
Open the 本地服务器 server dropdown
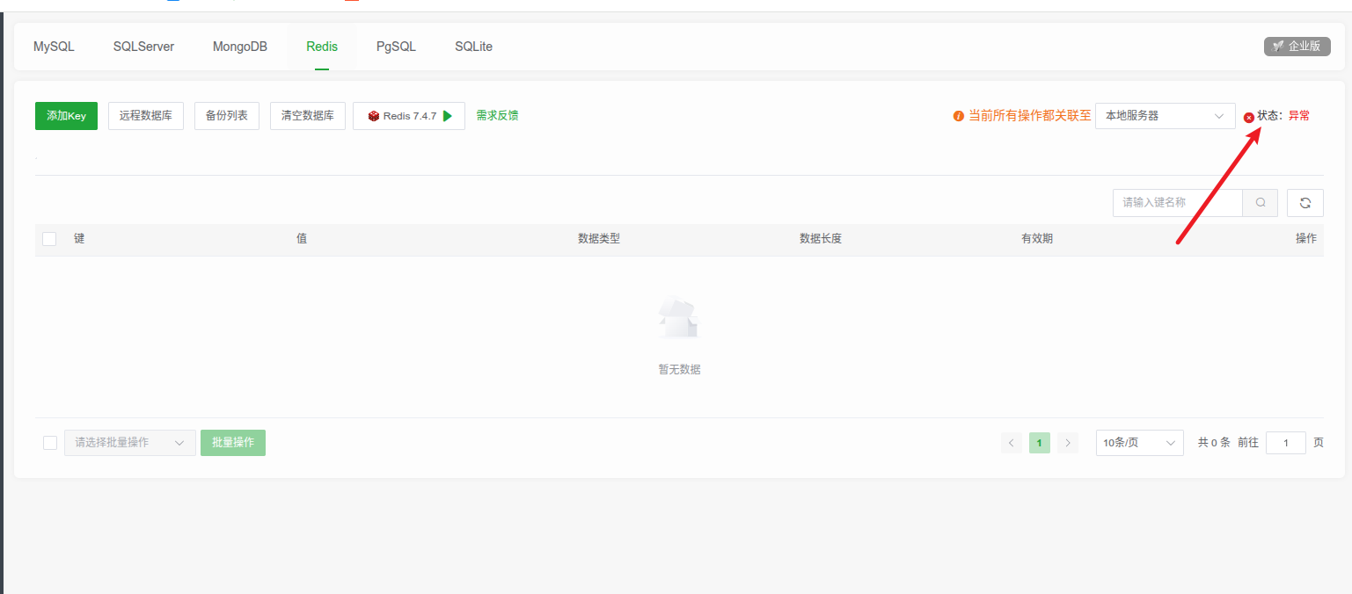click(1166, 116)
